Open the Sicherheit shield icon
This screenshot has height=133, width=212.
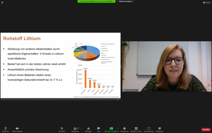click(x=62, y=129)
